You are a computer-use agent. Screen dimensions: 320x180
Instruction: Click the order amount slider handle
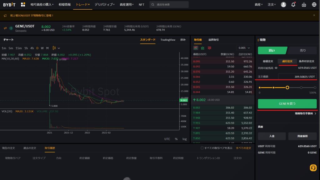287,88
